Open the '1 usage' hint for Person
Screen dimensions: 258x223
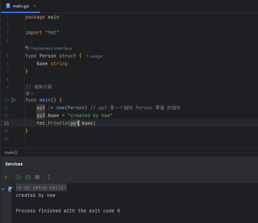pos(94,56)
